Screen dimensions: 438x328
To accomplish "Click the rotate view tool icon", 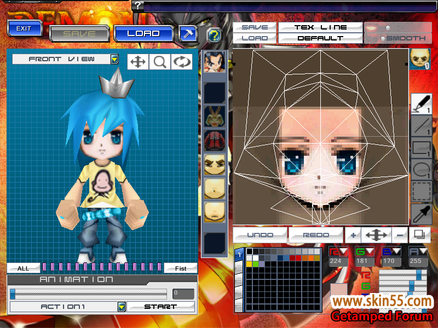I will [x=182, y=62].
